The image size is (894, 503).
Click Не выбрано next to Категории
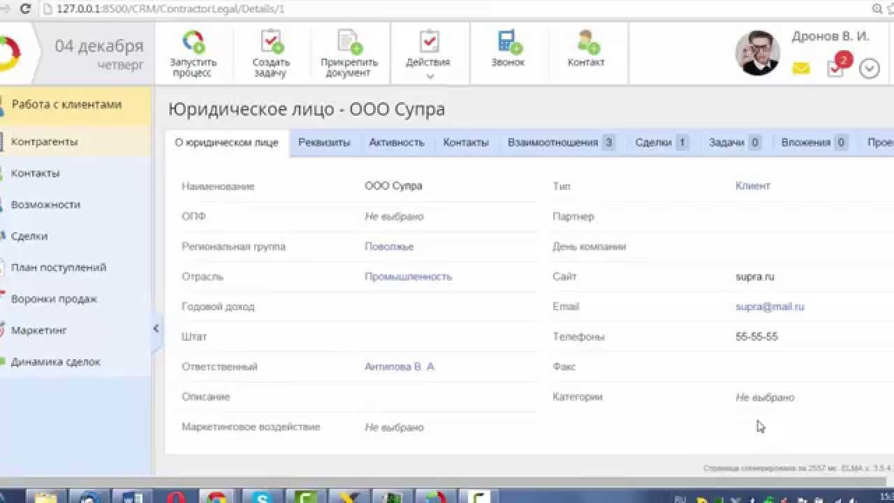point(765,398)
